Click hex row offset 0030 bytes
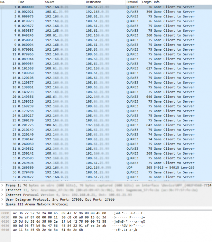Viewport: 212px width, 242px height. tap(60, 226)
